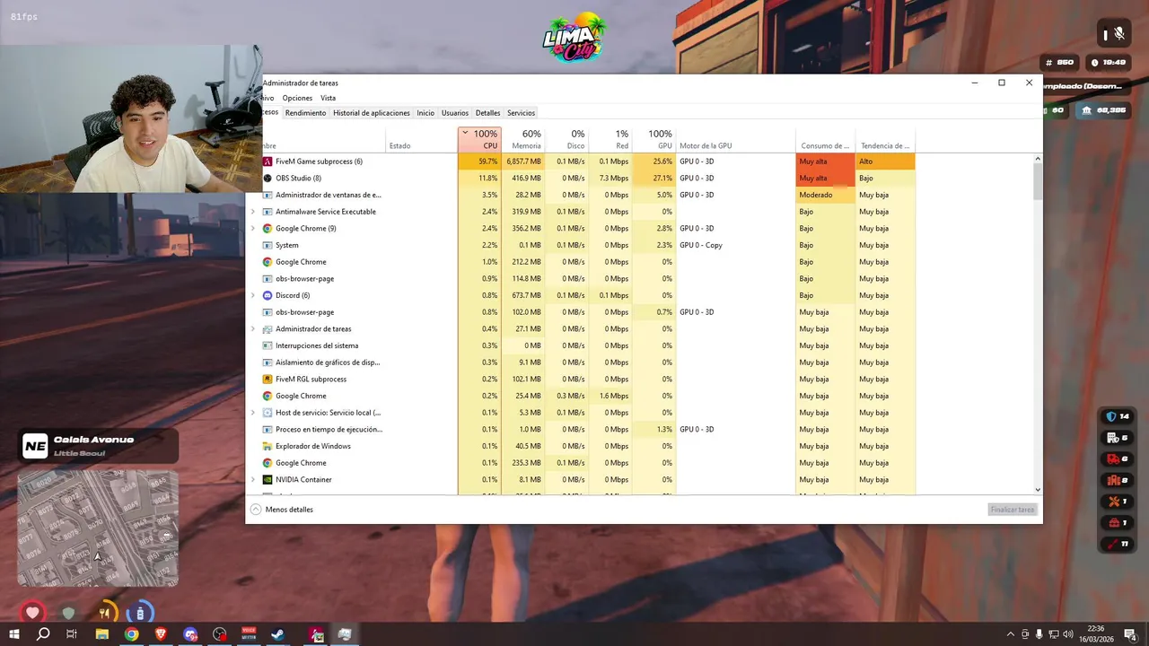Open File Explorer from the taskbar

pos(101,634)
